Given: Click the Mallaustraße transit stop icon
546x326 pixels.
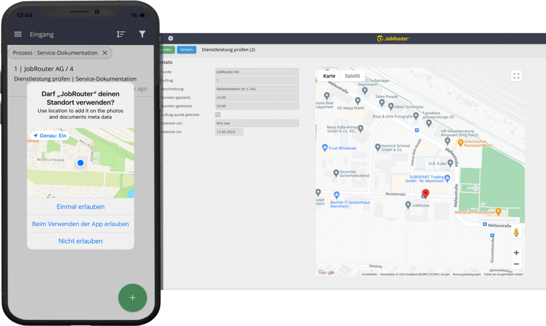Looking at the screenshot, I should [x=485, y=225].
